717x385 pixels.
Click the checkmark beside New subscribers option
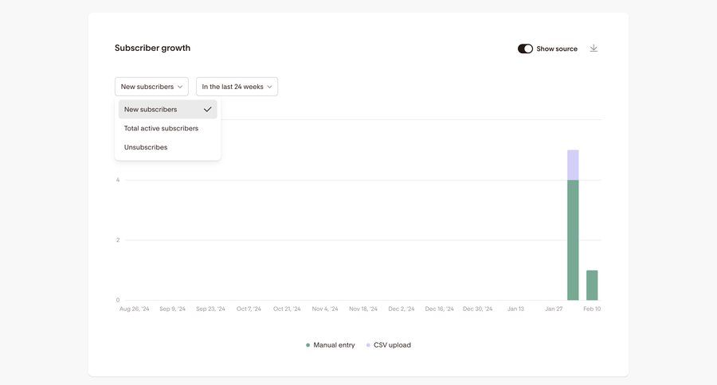(x=207, y=109)
